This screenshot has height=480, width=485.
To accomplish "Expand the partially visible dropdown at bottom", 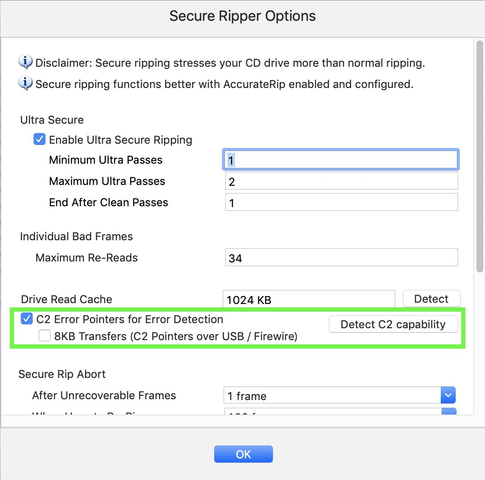I will [449, 412].
